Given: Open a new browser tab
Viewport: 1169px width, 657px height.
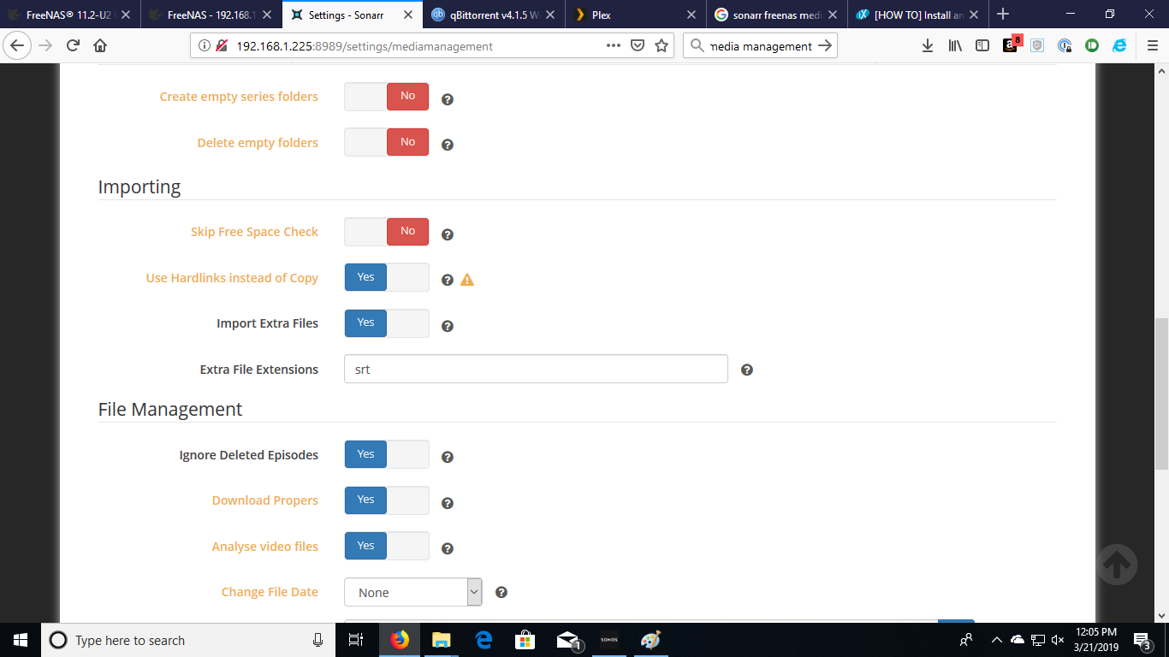Looking at the screenshot, I should 1003,15.
